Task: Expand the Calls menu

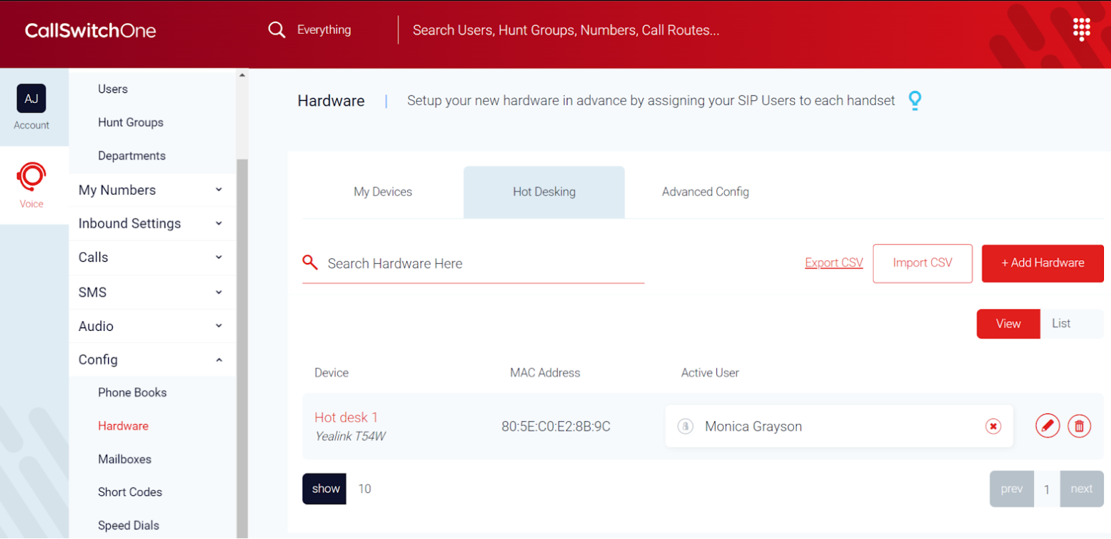Action: [x=152, y=258]
